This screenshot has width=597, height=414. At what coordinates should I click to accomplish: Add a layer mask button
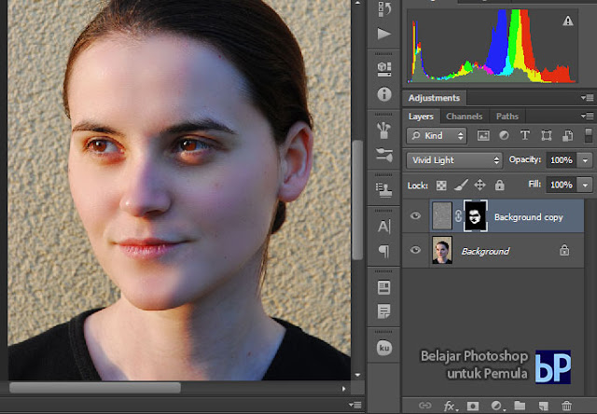pos(473,406)
